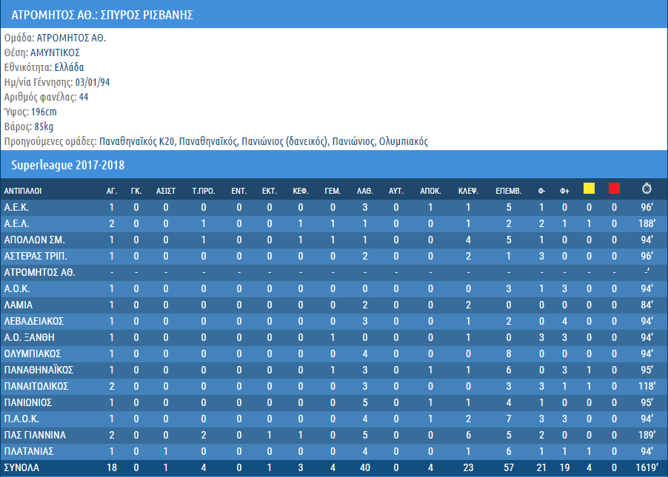668x477 pixels.
Task: Click the Ομάδα: ΑΤΡΟΜΗΤΟΣ ΑΘ. line
Action: [x=55, y=38]
